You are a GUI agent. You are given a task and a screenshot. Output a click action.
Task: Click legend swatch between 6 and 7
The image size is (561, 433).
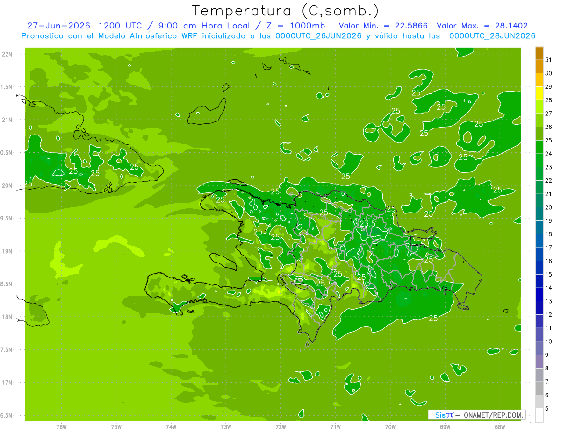pyautogui.click(x=539, y=388)
